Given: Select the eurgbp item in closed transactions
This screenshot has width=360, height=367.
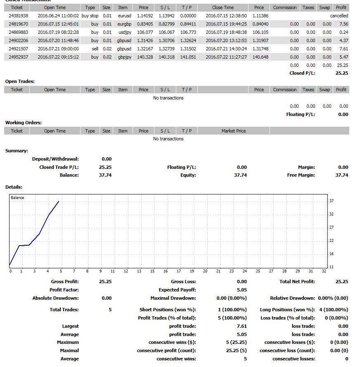Looking at the screenshot, I should click(x=124, y=24).
